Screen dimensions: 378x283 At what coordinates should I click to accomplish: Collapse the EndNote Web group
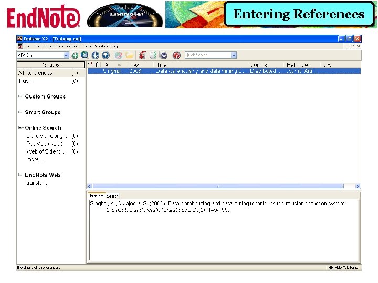[20, 175]
